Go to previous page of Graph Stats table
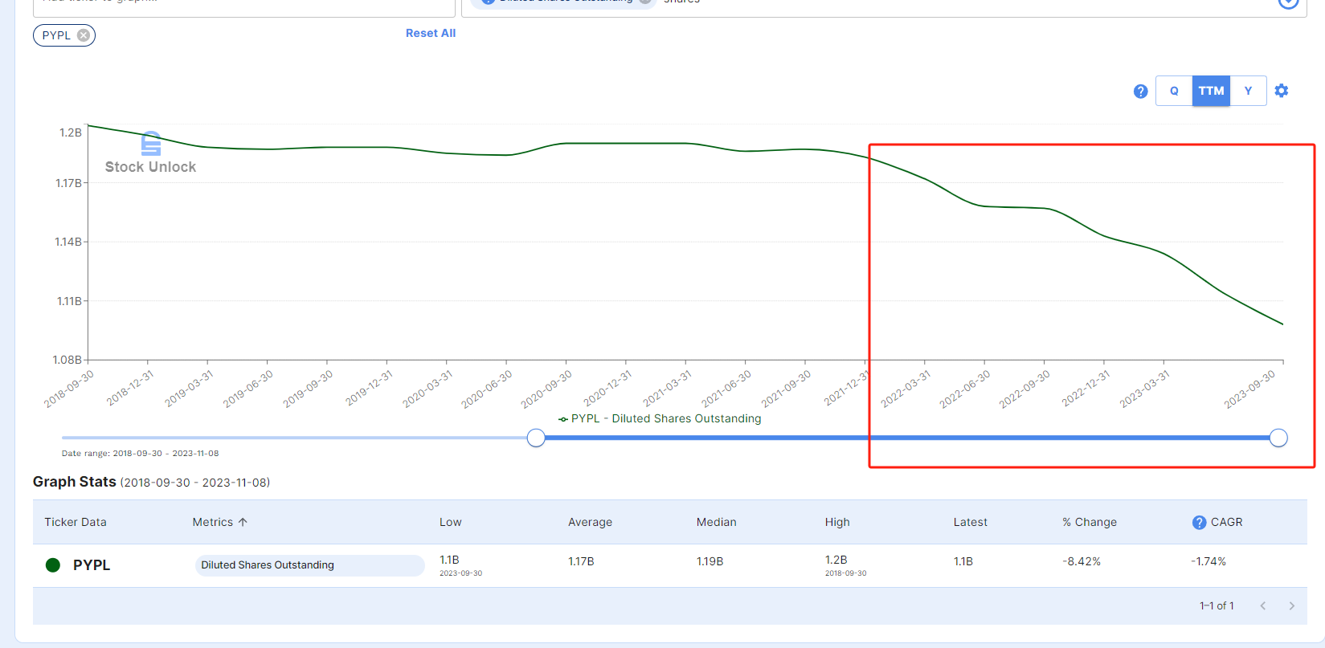 [x=1263, y=606]
